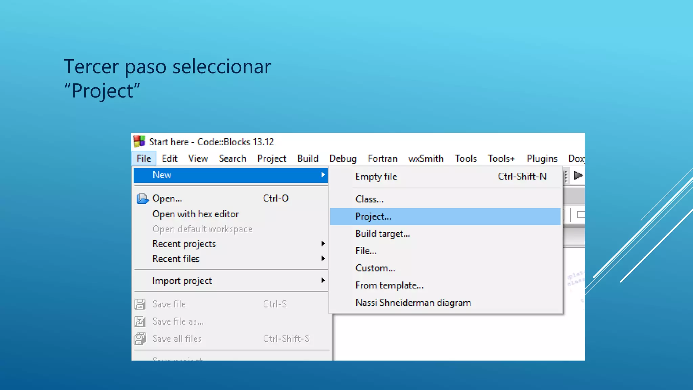Image resolution: width=693 pixels, height=390 pixels.
Task: Open the Build menu
Action: coord(308,158)
